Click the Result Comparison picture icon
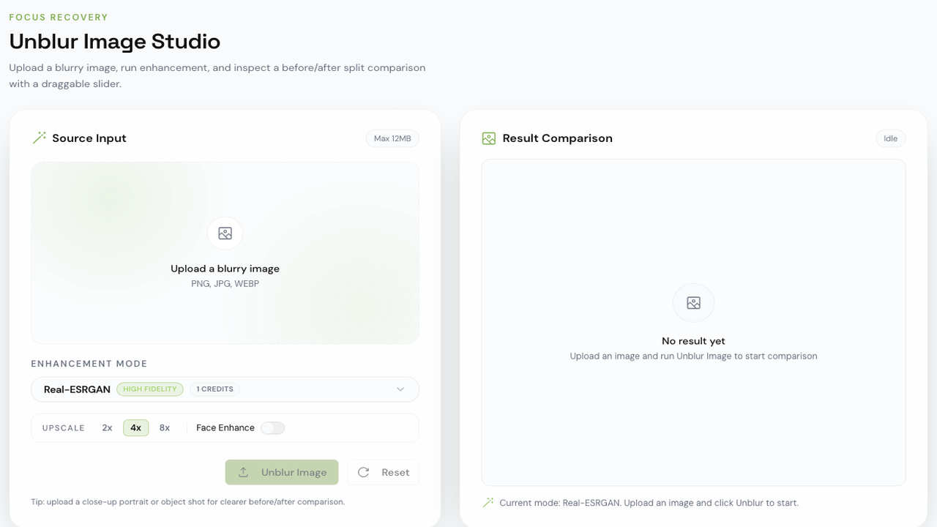The height and width of the screenshot is (527, 937). (x=489, y=138)
